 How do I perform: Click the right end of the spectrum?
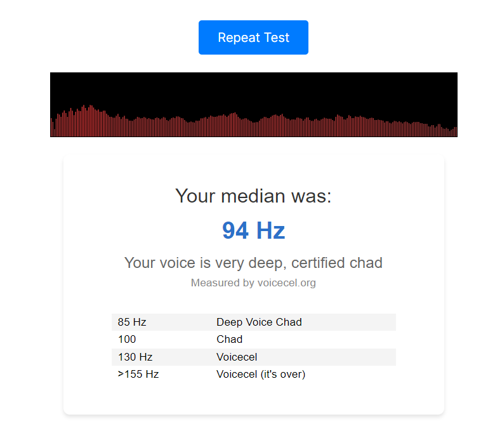(455, 131)
